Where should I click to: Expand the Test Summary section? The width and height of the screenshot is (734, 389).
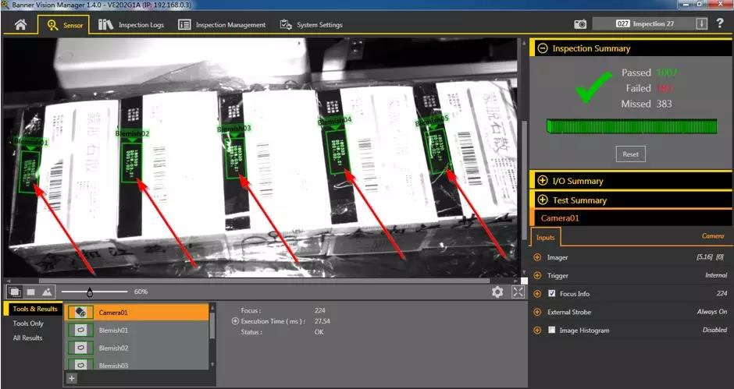pos(543,200)
